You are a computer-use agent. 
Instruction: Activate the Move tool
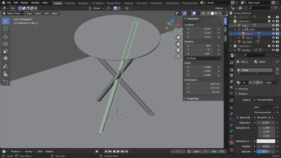click(6, 37)
